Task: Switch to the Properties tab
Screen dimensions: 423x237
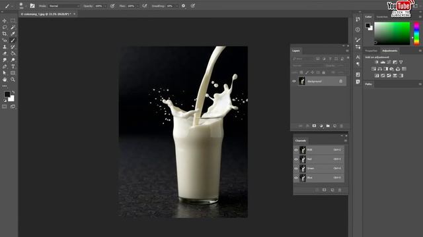Action: (371, 51)
